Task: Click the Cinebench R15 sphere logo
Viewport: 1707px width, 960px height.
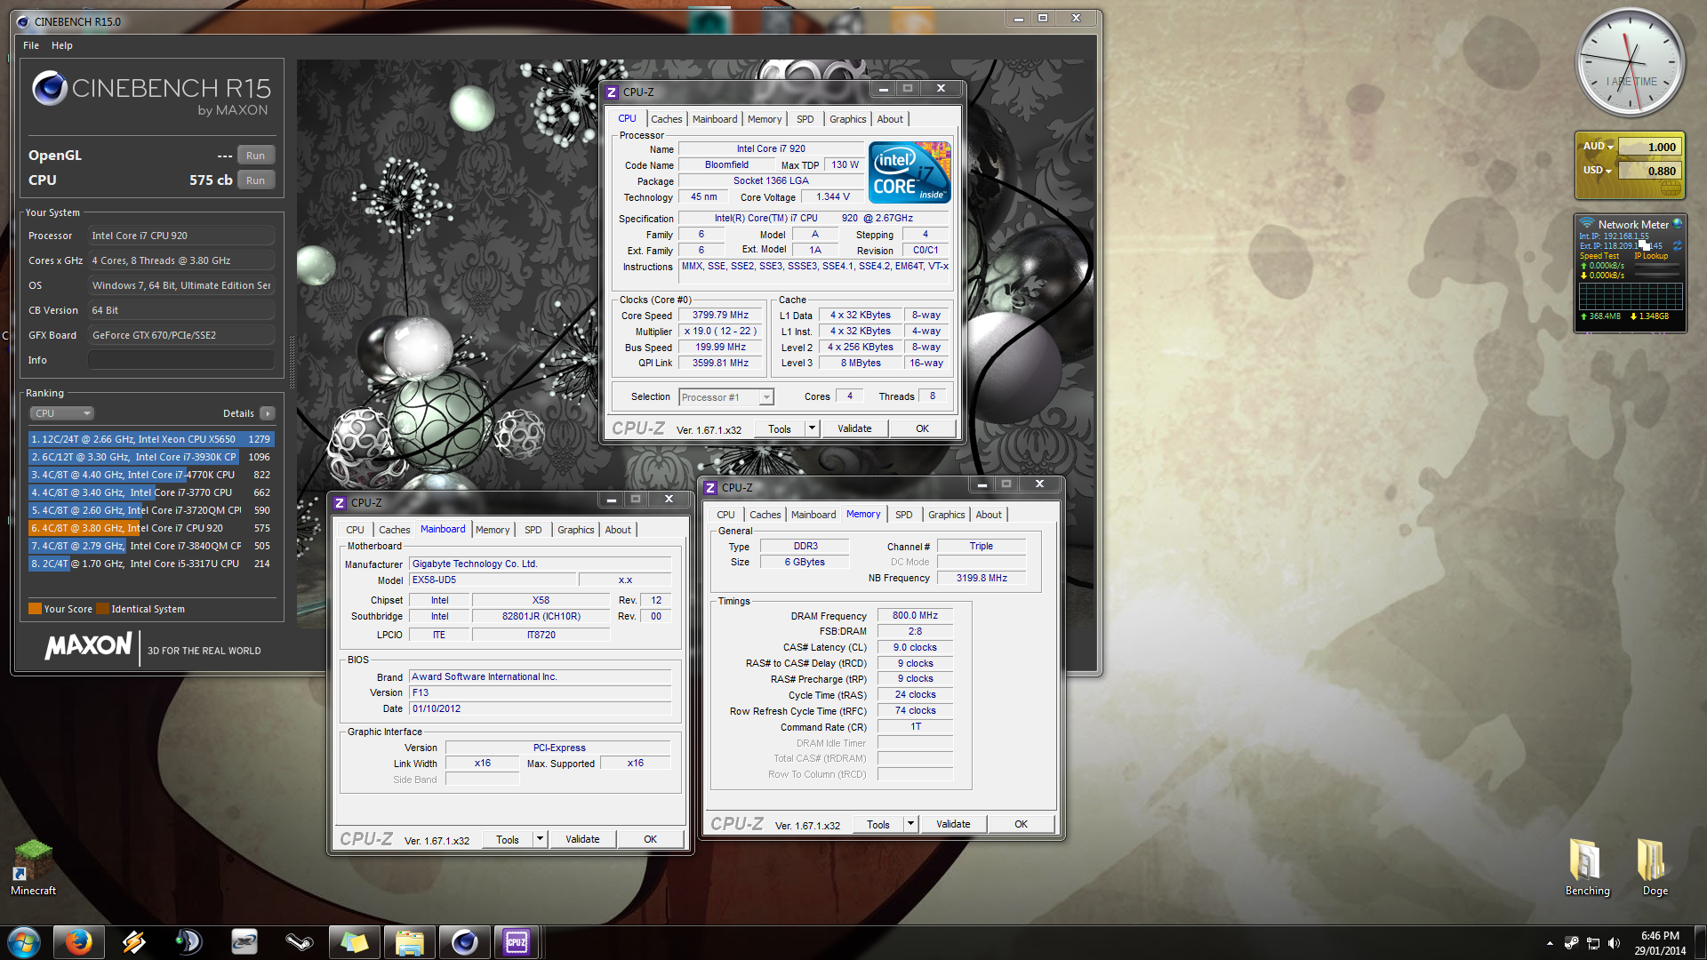Action: click(x=50, y=88)
